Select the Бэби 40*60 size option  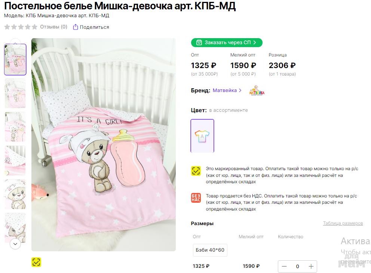tap(210, 250)
